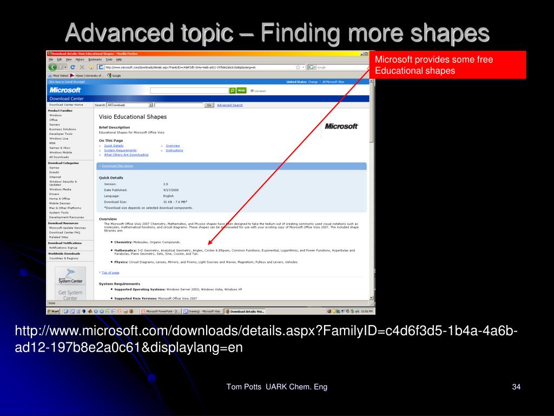Click the Stop loading X icon

tap(82, 67)
